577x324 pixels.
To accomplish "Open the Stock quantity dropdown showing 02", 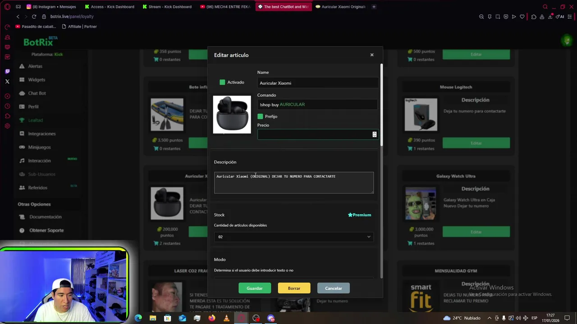I will (294, 237).
